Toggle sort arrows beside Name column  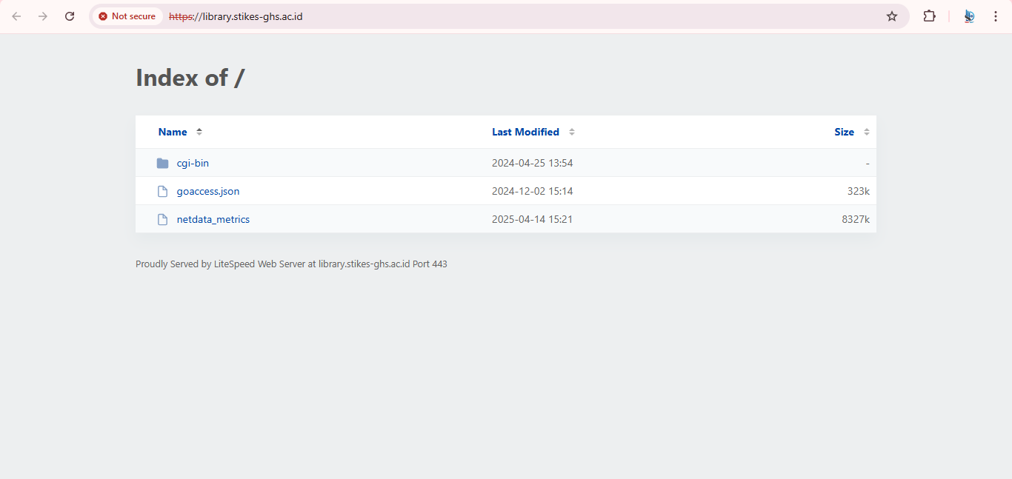tap(199, 132)
